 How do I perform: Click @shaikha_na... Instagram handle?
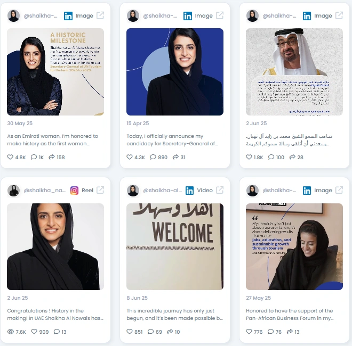45,190
